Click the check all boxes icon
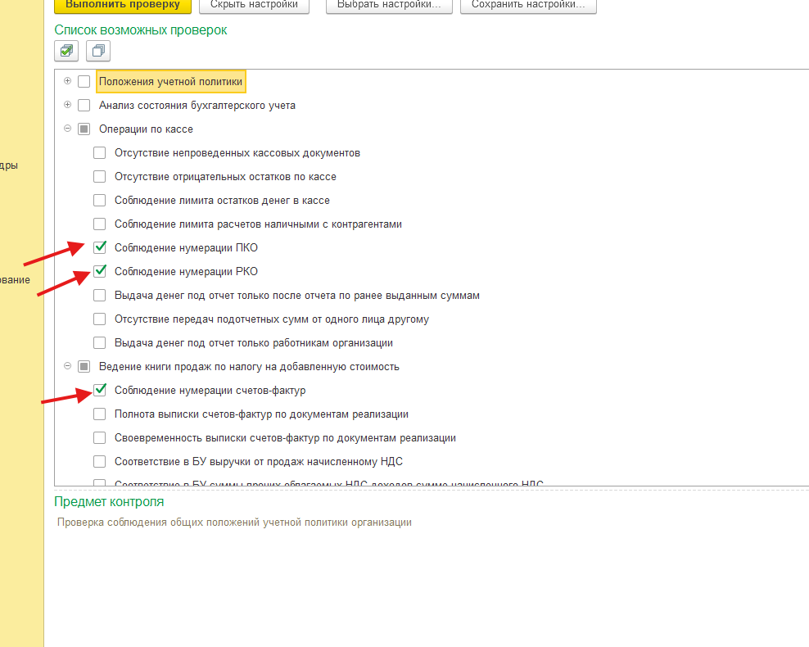Image resolution: width=809 pixels, height=647 pixels. (x=66, y=52)
